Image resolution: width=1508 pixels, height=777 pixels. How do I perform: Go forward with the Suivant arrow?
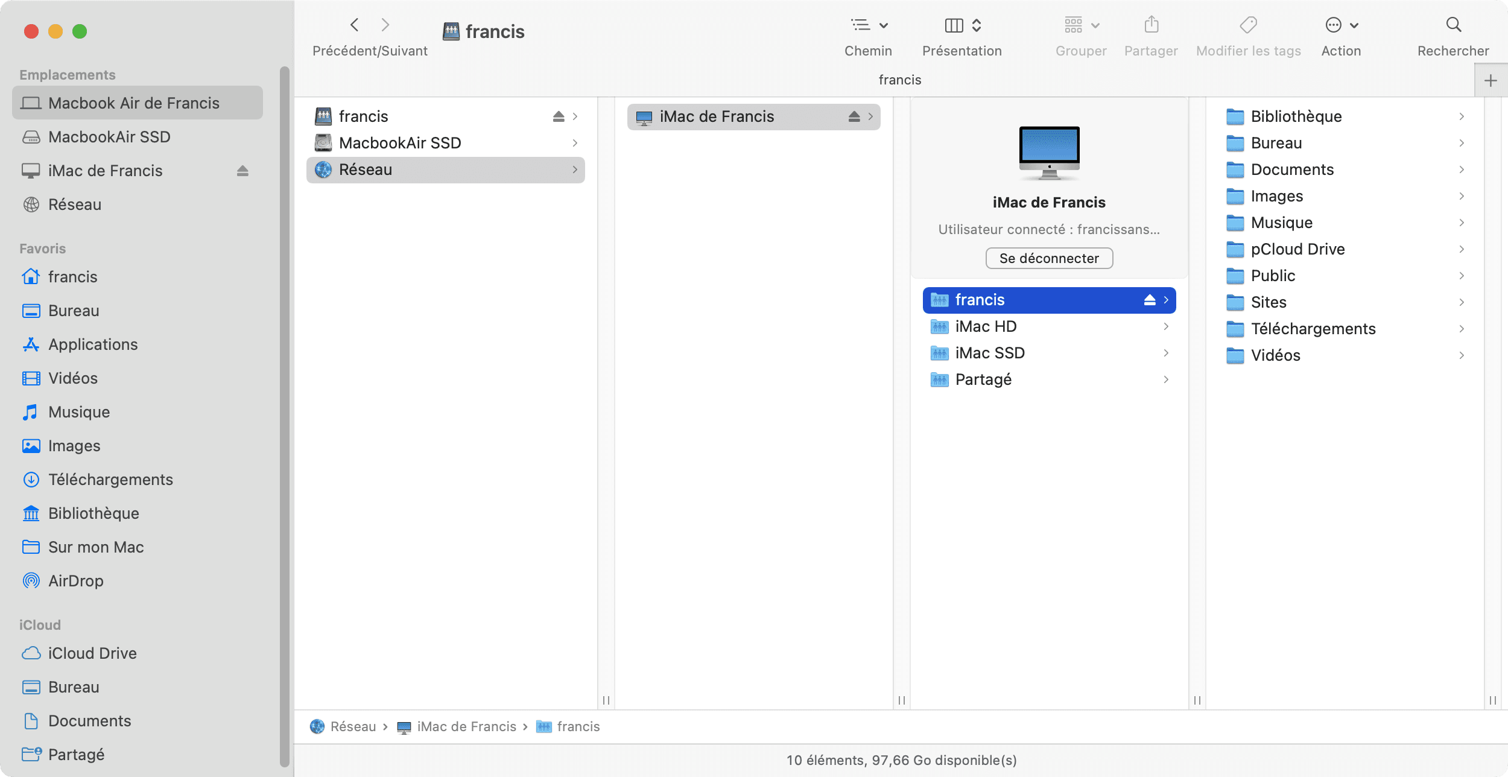click(385, 25)
